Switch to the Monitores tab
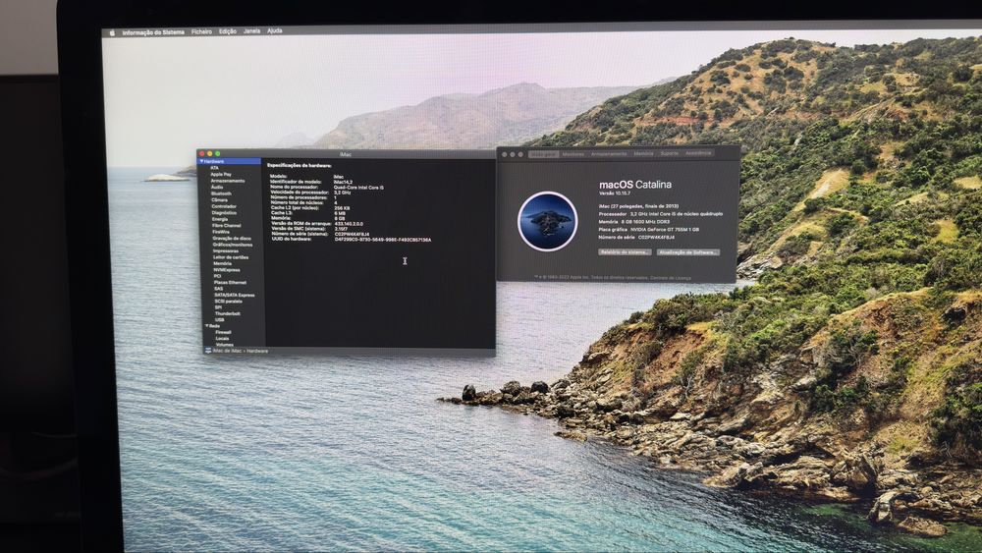 point(573,154)
